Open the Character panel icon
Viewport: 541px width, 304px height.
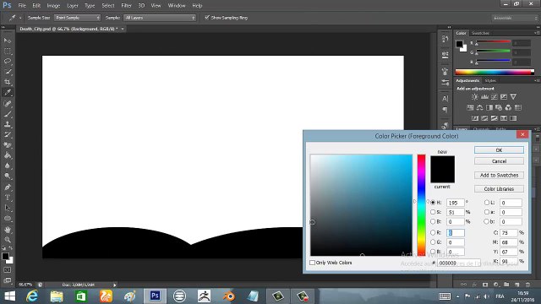pyautogui.click(x=445, y=99)
